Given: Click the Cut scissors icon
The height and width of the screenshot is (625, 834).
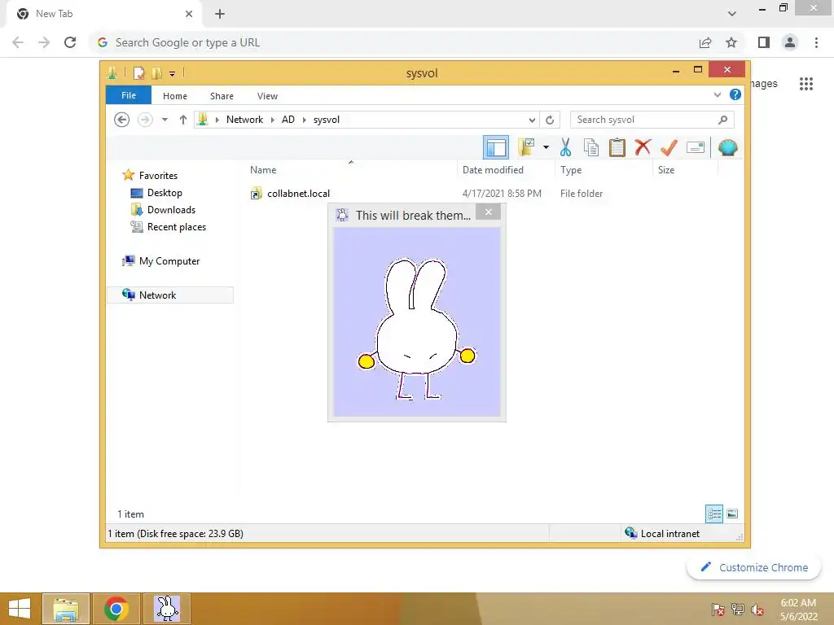Looking at the screenshot, I should 565,147.
